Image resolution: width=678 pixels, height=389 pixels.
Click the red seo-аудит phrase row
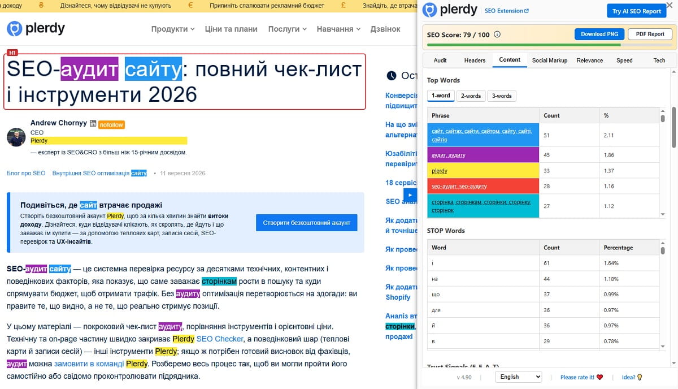click(x=543, y=186)
